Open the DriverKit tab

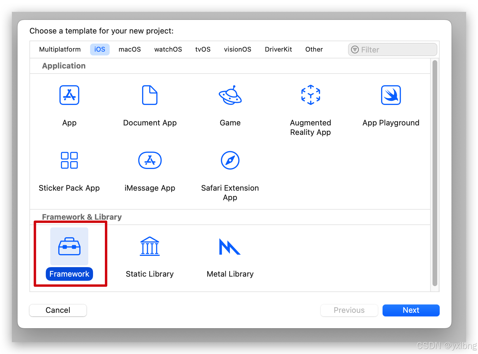[278, 50]
